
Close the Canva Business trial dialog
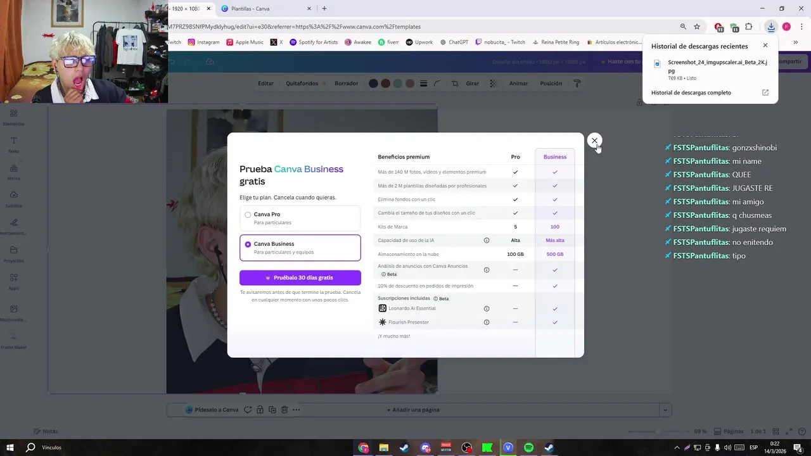(594, 141)
